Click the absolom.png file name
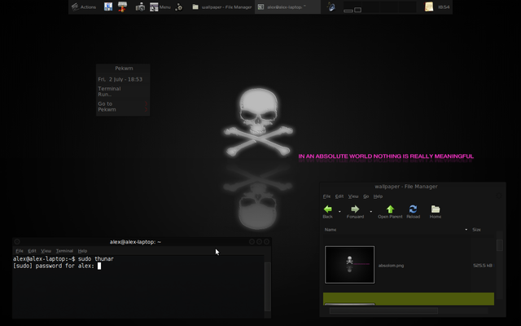 tap(391, 266)
